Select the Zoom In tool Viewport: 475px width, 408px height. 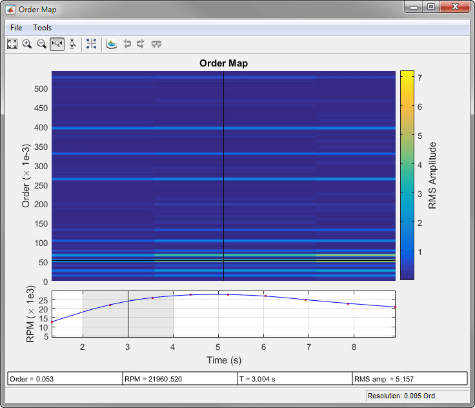pyautogui.click(x=27, y=44)
